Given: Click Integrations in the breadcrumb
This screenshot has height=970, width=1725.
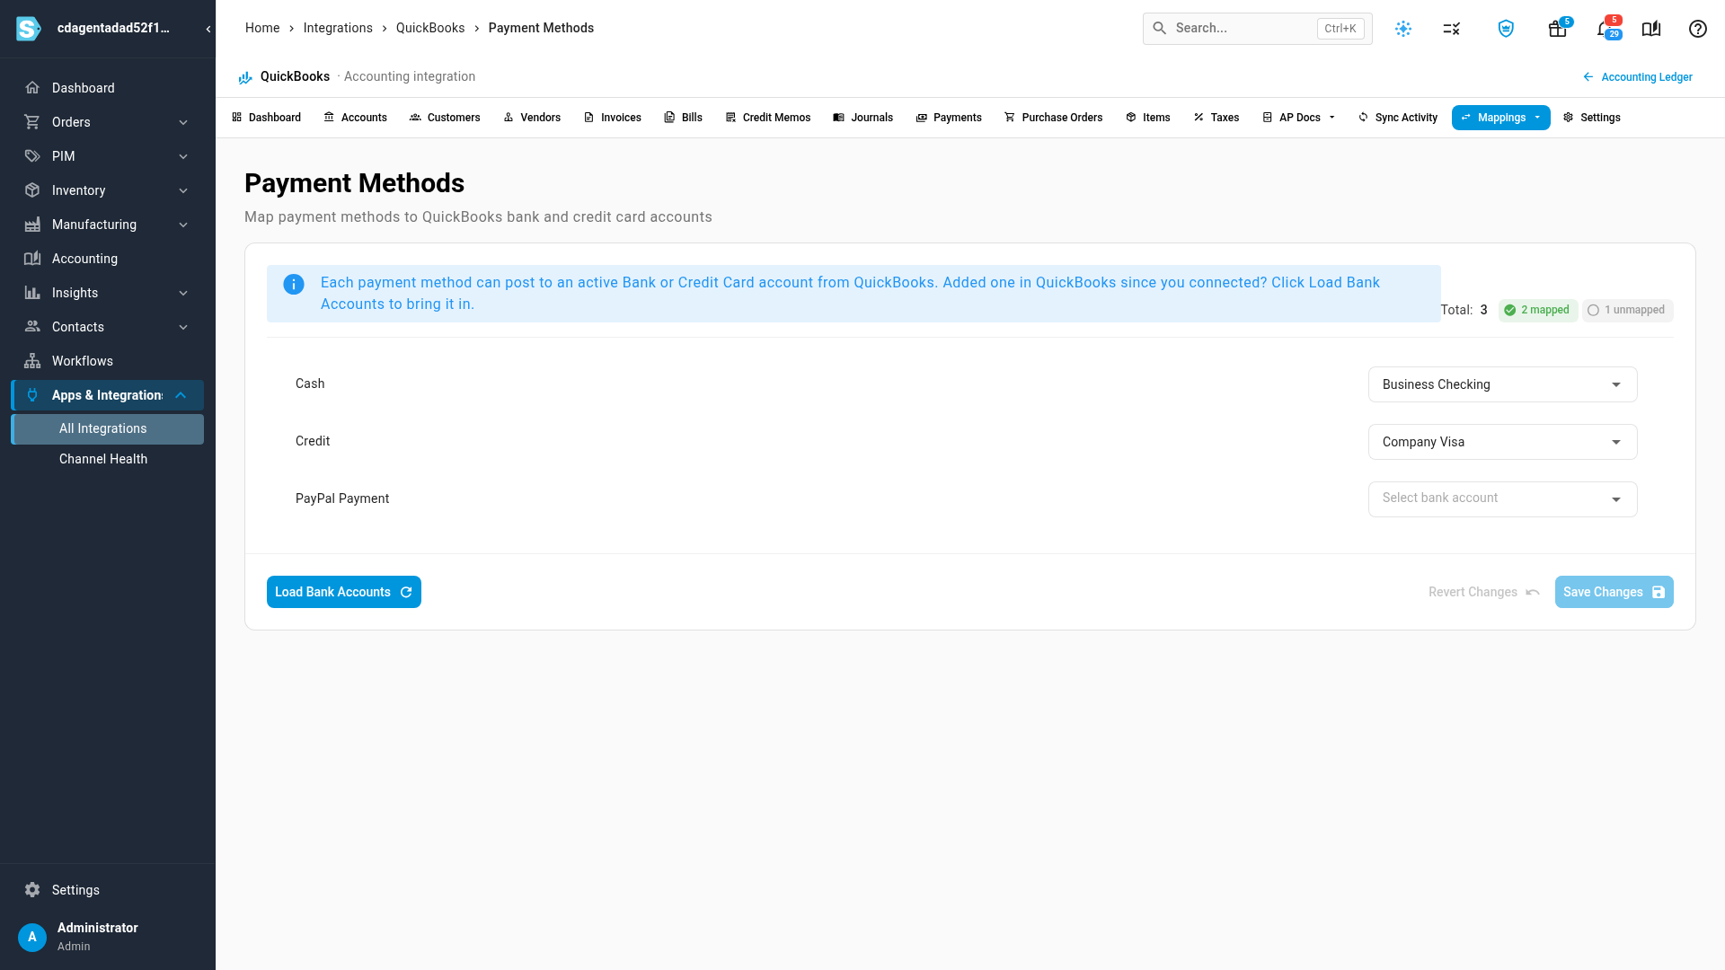Looking at the screenshot, I should click(338, 28).
